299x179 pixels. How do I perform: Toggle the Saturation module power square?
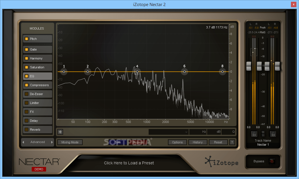pyautogui.click(x=27, y=67)
